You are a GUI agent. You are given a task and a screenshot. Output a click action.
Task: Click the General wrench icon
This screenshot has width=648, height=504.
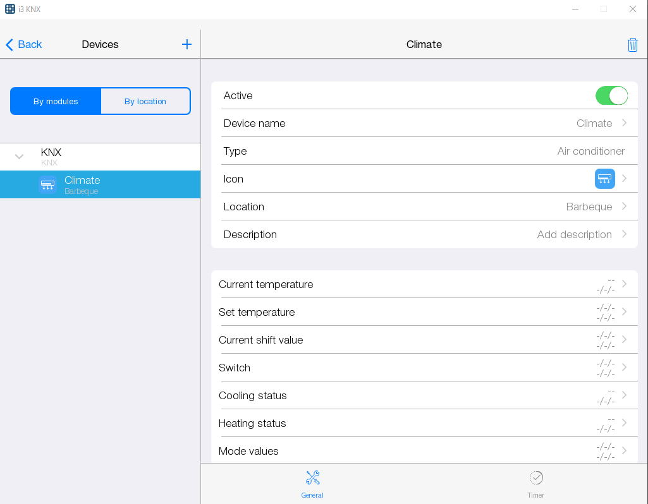[x=312, y=477]
